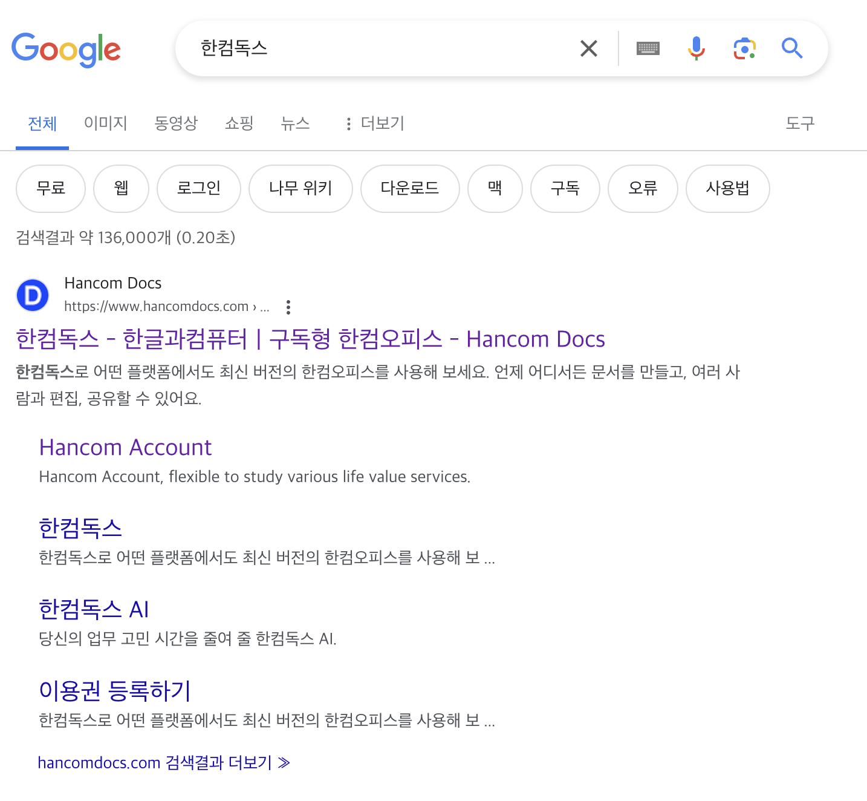Start voice search with microphone icon
Screen dimensions: 867x801
pos(697,48)
